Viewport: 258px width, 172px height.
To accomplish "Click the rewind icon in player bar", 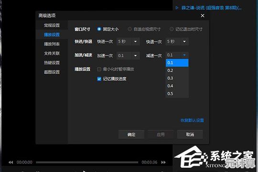I will [x=11, y=162].
